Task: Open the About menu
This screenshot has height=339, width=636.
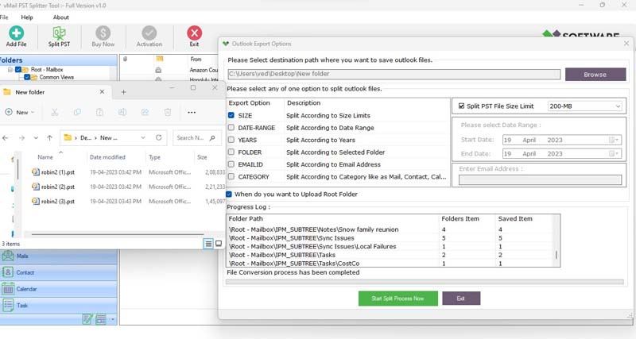Action: click(x=61, y=17)
